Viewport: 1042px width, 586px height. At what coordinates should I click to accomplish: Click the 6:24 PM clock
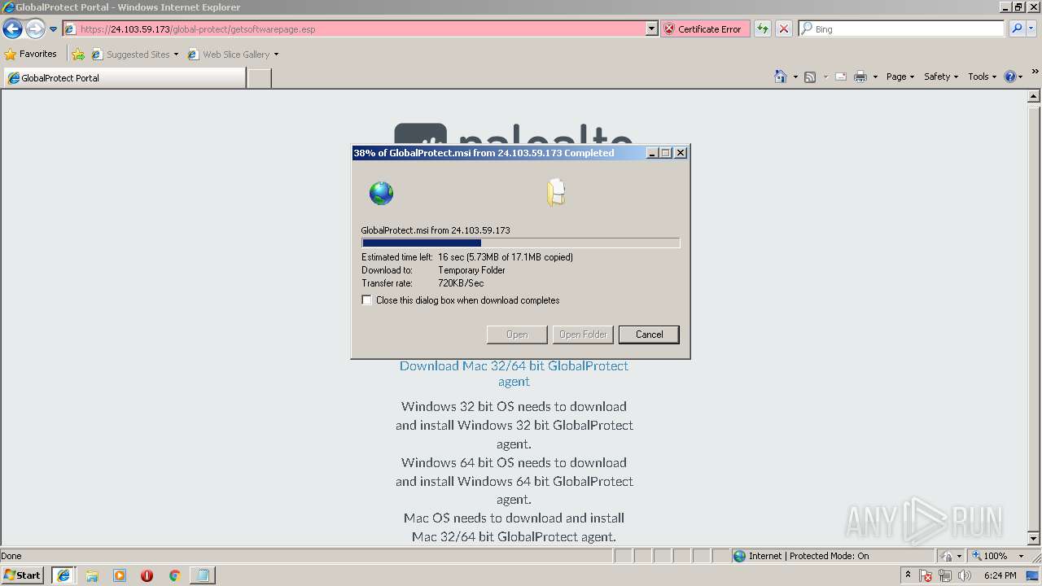click(1000, 575)
